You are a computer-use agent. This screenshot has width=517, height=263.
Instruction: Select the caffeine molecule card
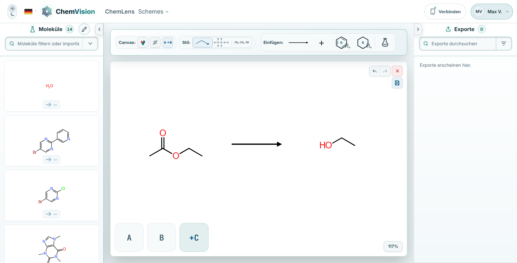click(51, 244)
